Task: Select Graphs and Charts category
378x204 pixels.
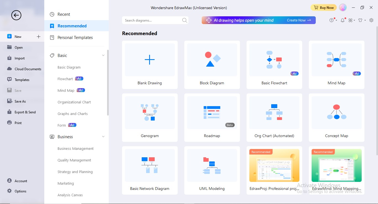Action: pos(73,114)
